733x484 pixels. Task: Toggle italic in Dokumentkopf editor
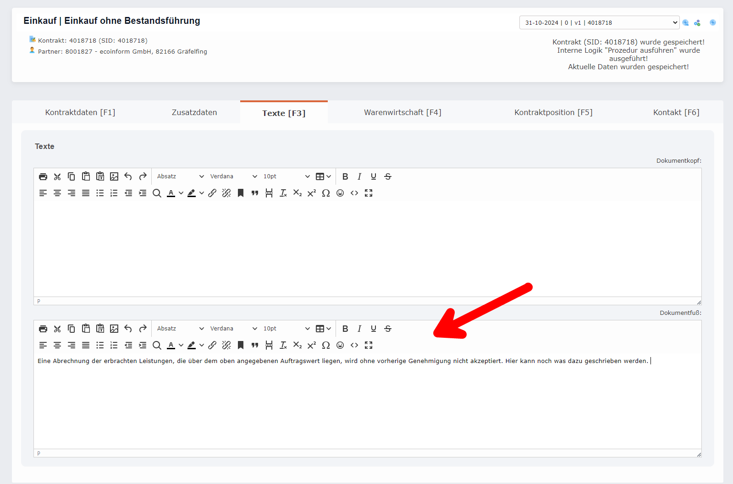coord(359,176)
